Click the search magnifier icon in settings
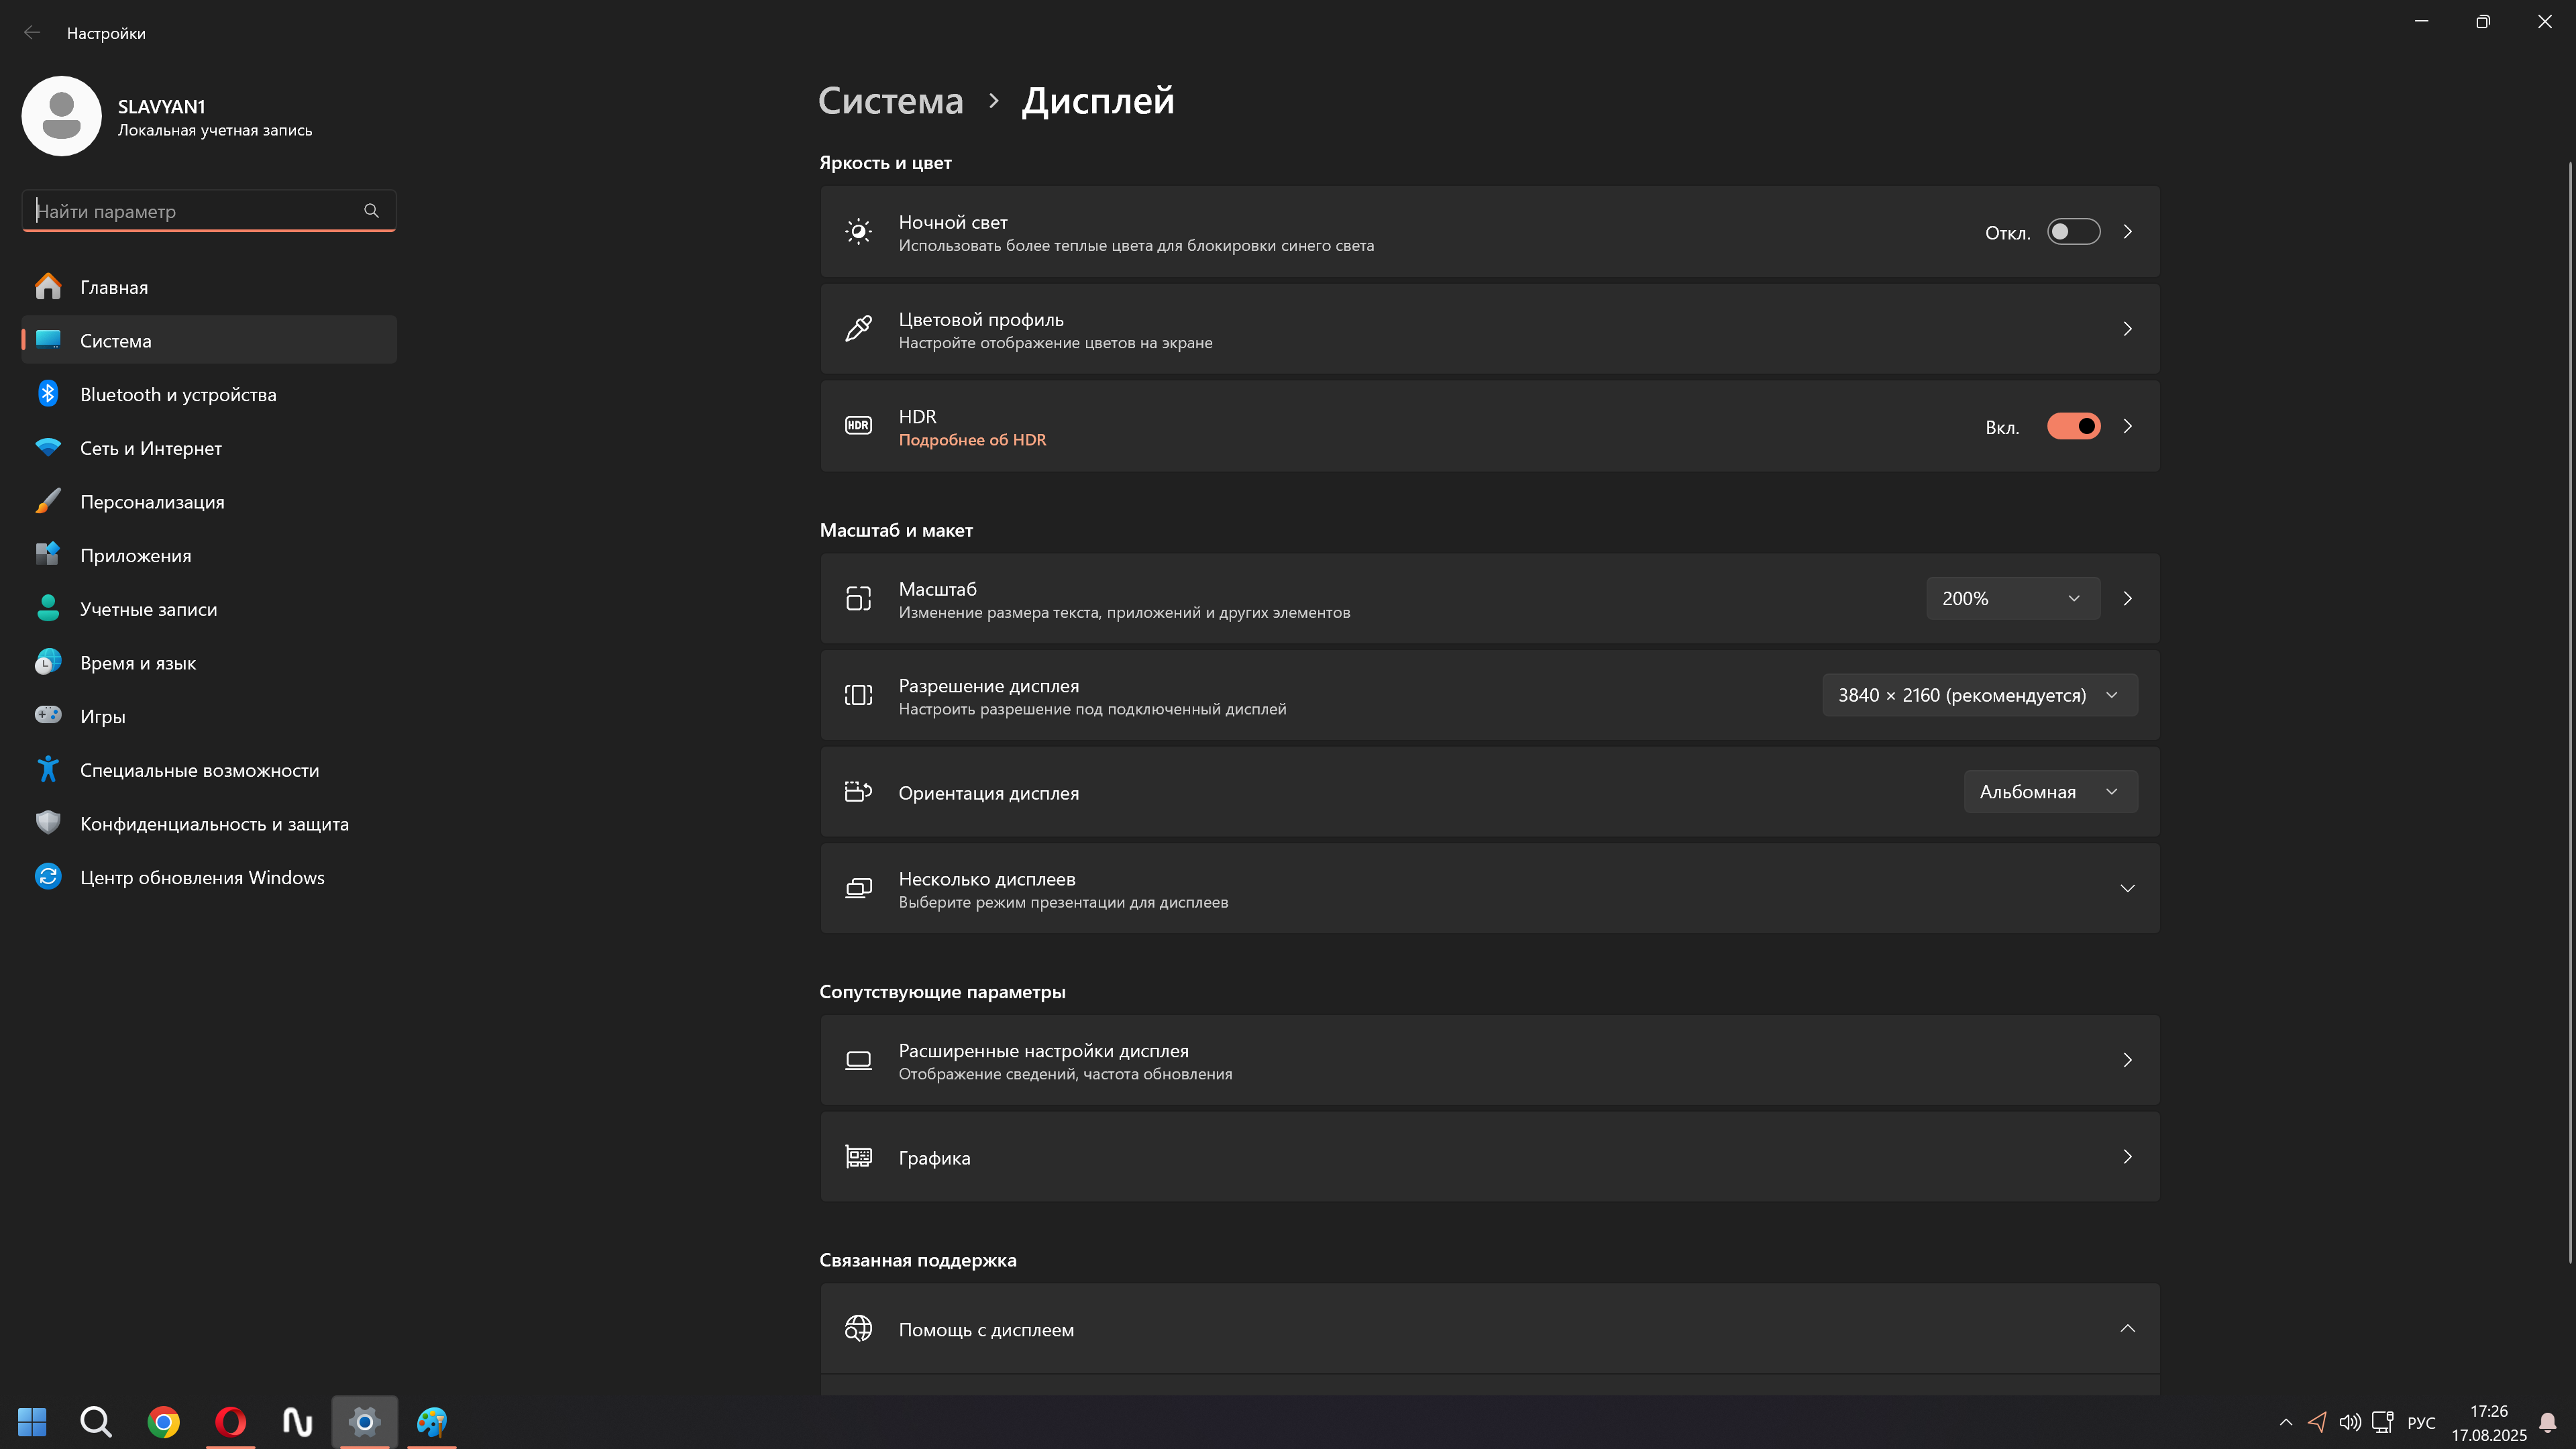Viewport: 2576px width, 1449px height. point(371,211)
